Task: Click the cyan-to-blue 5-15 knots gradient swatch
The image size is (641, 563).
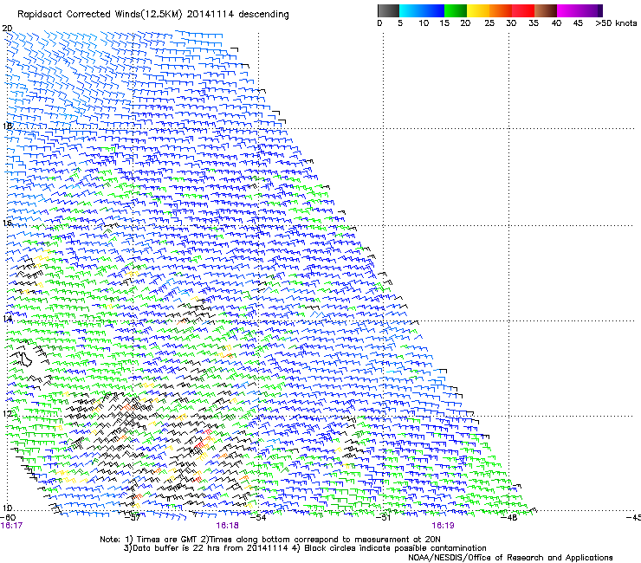Action: coord(422,10)
